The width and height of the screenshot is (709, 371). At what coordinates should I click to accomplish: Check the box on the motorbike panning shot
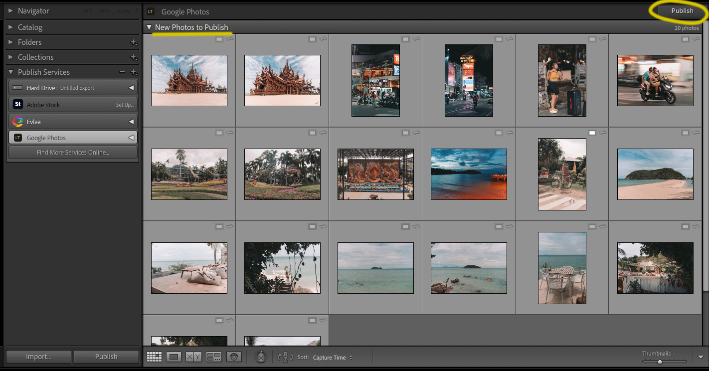pyautogui.click(x=685, y=38)
